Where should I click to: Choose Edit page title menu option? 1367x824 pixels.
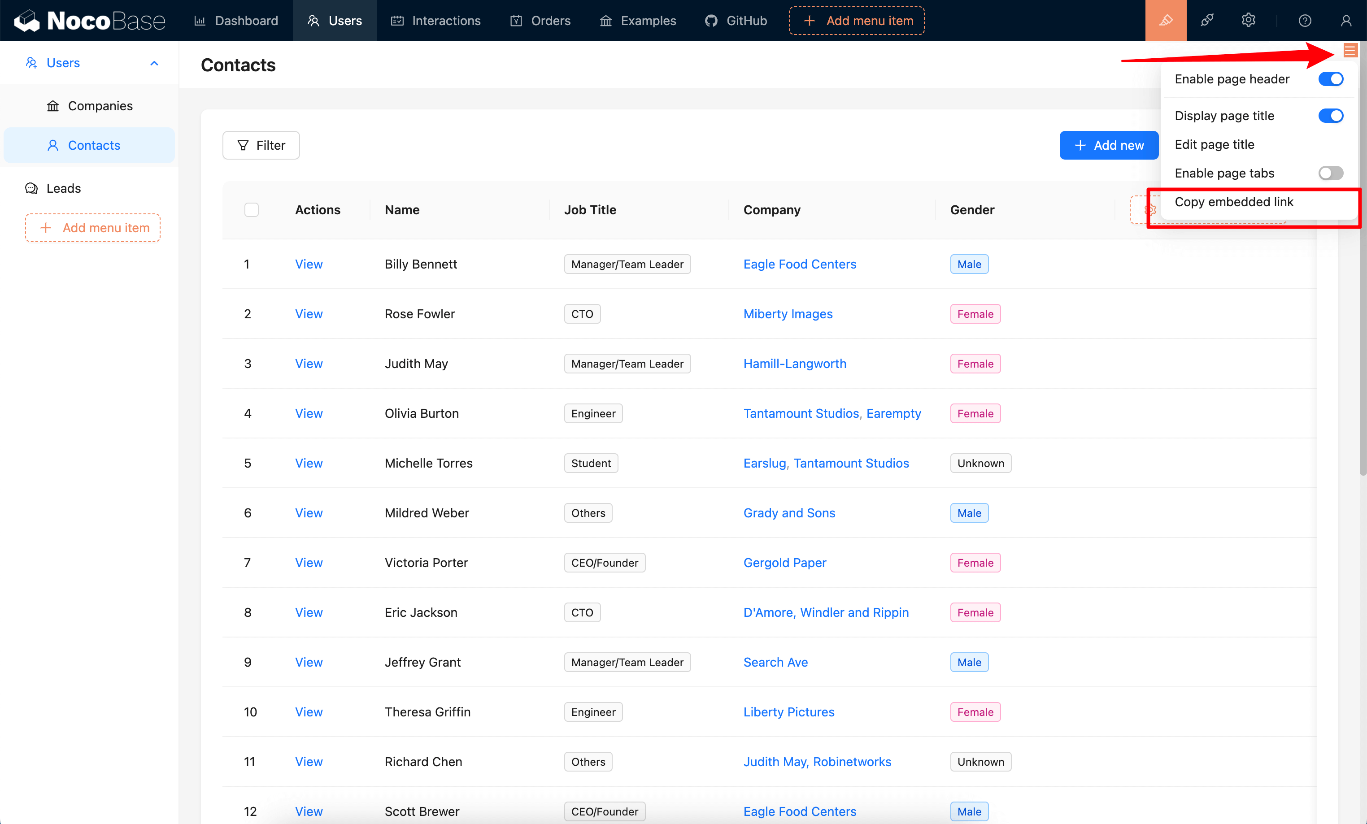coord(1214,144)
